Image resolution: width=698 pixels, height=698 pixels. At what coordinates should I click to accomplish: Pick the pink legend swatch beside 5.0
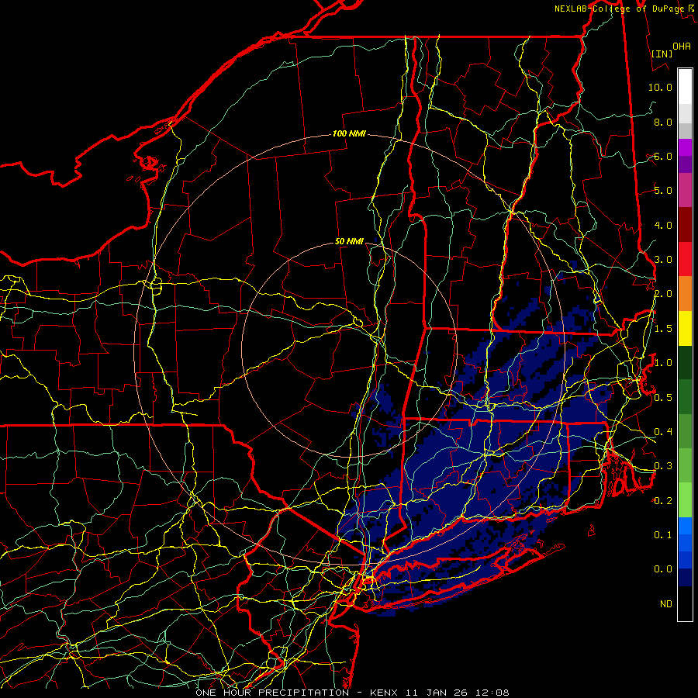tap(685, 190)
